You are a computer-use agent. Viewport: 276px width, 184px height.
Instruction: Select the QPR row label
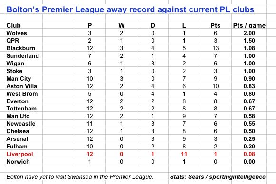(13, 41)
